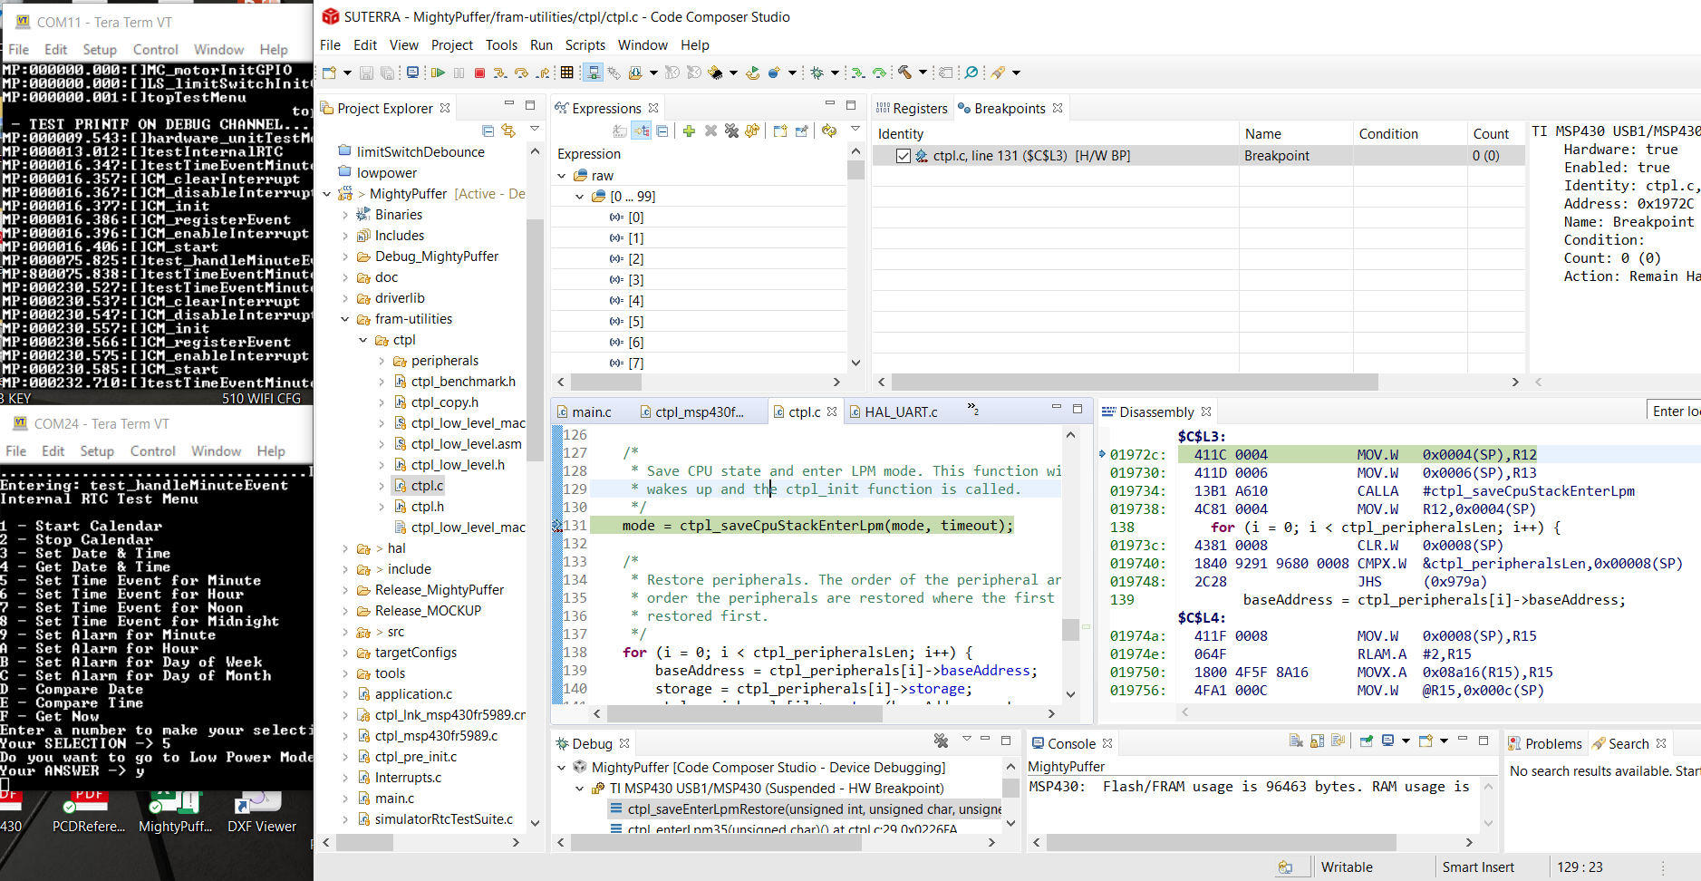This screenshot has width=1701, height=881.
Task: Click the Disassembly location input field
Action: [1675, 411]
